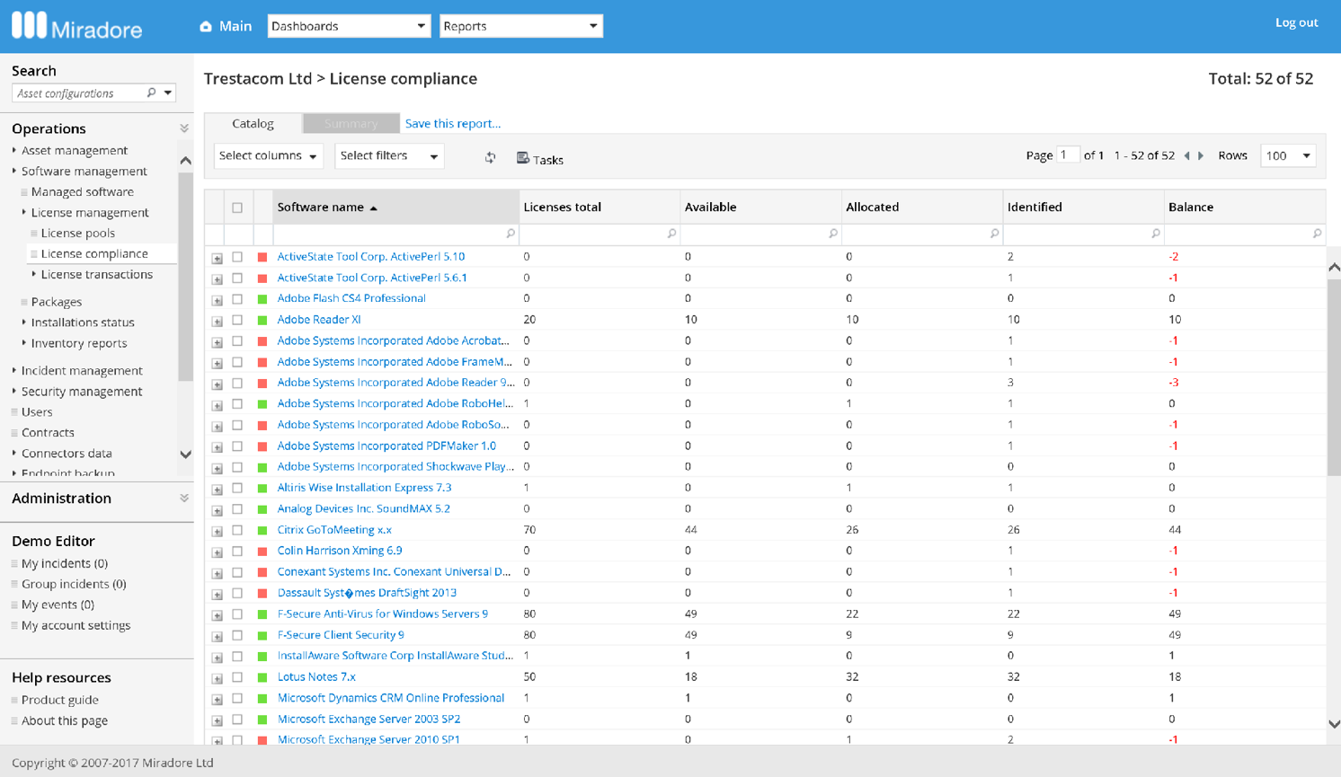Image resolution: width=1341 pixels, height=777 pixels.
Task: Check the ActivePerl 5.10 row checkbox
Action: [237, 257]
